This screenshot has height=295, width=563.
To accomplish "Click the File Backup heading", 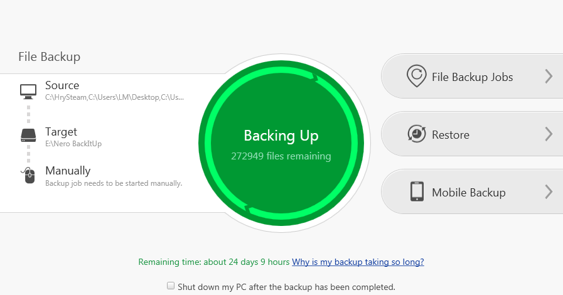I will (49, 57).
